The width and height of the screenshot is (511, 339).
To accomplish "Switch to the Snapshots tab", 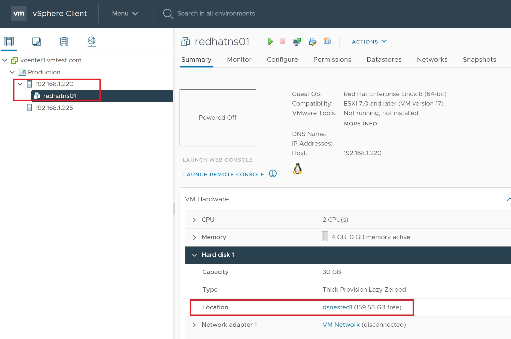I will (x=479, y=60).
